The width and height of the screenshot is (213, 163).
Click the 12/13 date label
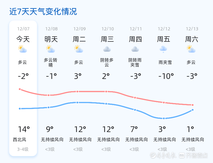[x=192, y=29]
